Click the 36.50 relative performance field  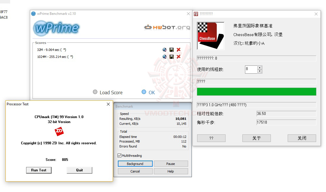(286, 113)
